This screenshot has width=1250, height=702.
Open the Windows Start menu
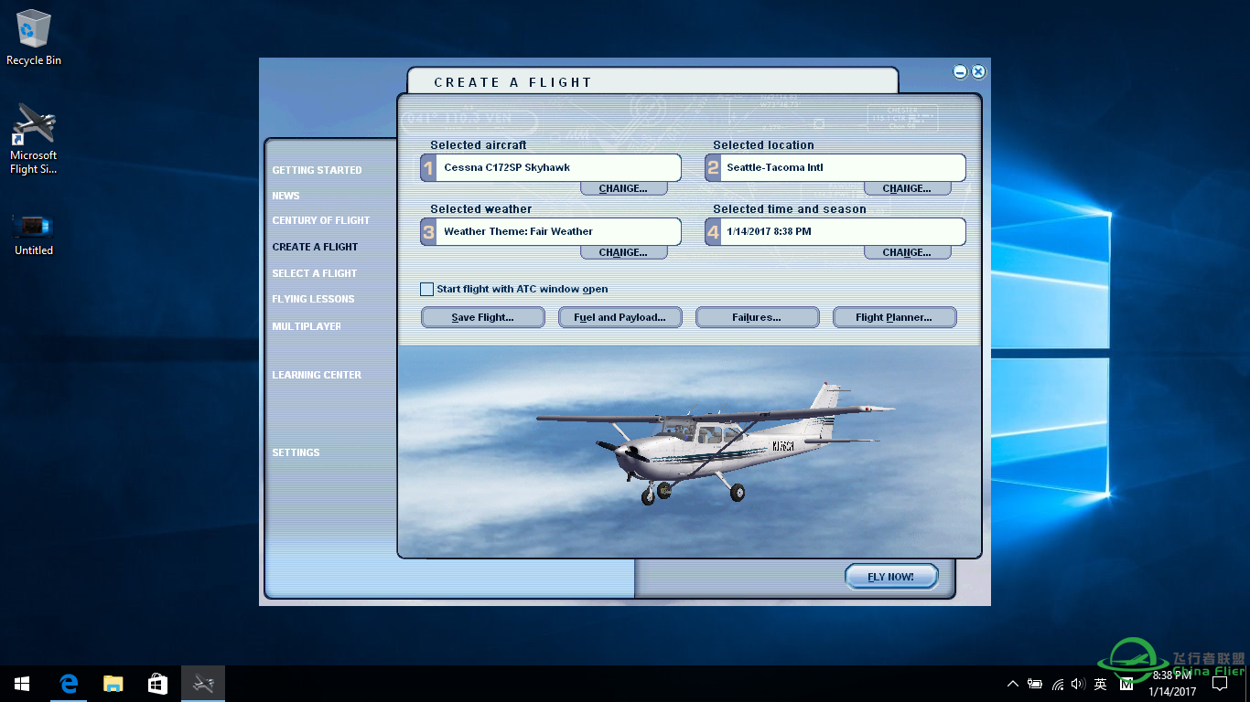click(22, 684)
